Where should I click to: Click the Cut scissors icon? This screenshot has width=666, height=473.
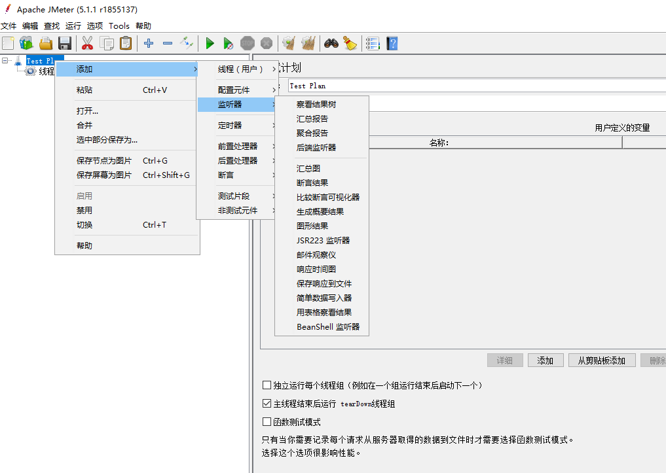pyautogui.click(x=87, y=43)
